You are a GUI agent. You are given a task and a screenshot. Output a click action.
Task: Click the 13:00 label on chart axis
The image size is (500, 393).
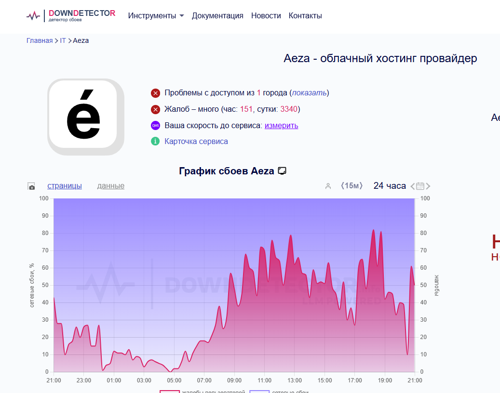pyautogui.click(x=295, y=380)
